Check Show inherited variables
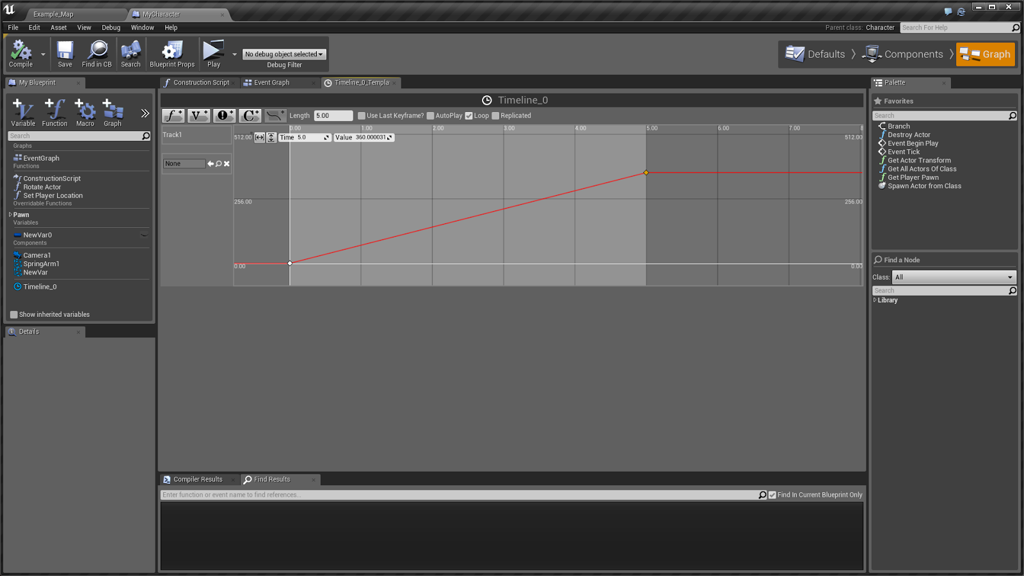This screenshot has width=1024, height=576. pos(13,314)
